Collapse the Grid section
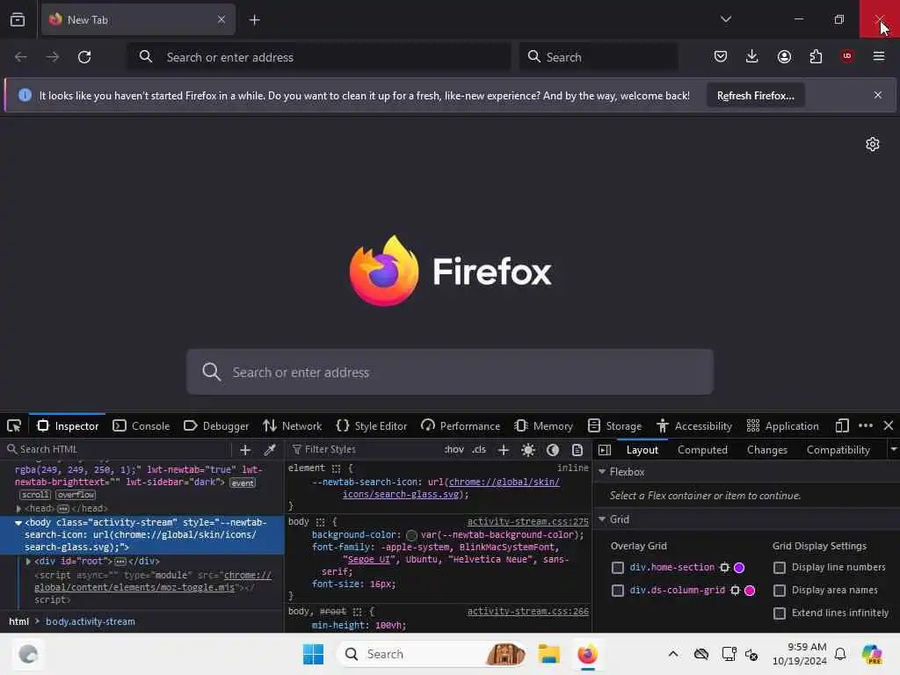 602,519
